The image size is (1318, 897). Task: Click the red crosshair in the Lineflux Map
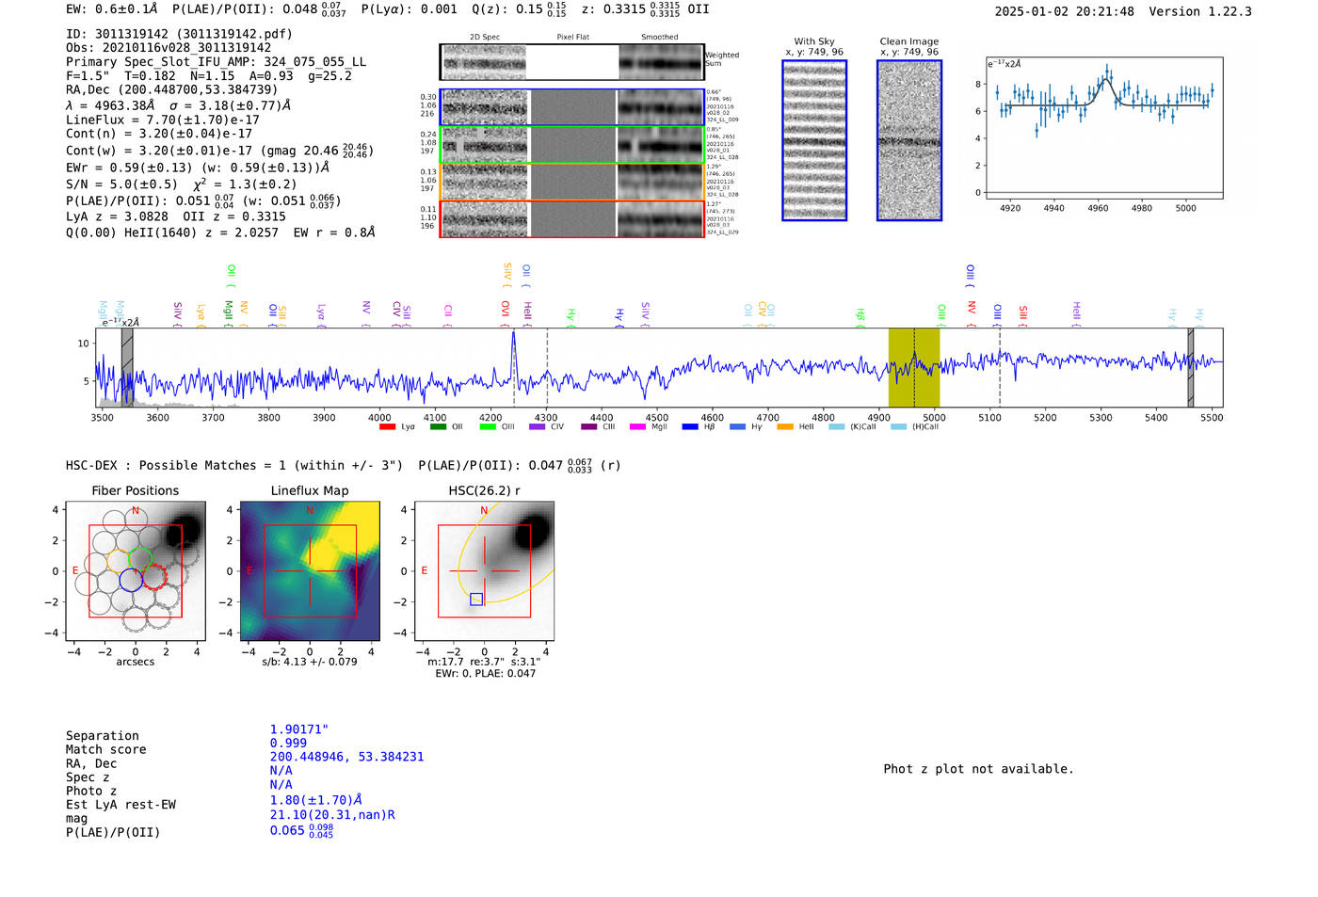pos(310,570)
